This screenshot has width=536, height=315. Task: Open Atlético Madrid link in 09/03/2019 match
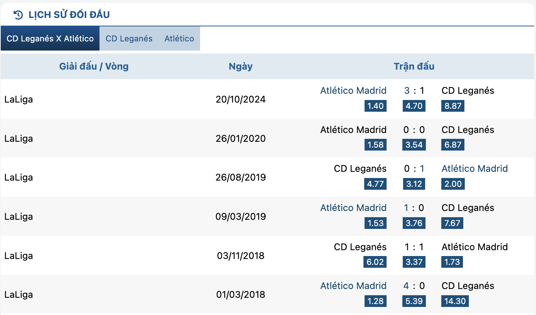pyautogui.click(x=353, y=208)
